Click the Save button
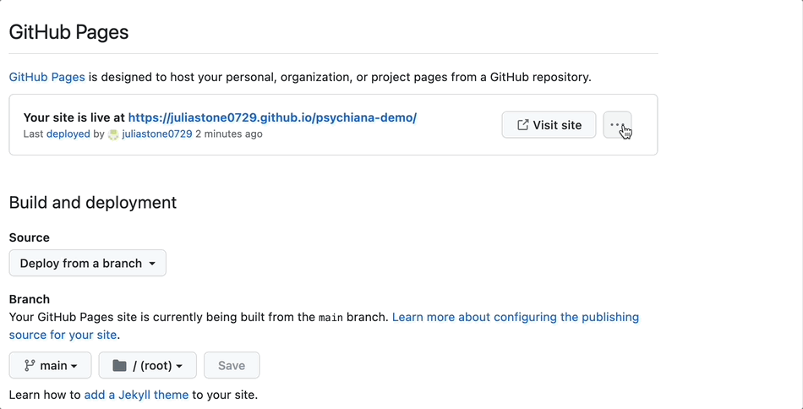 coord(232,366)
